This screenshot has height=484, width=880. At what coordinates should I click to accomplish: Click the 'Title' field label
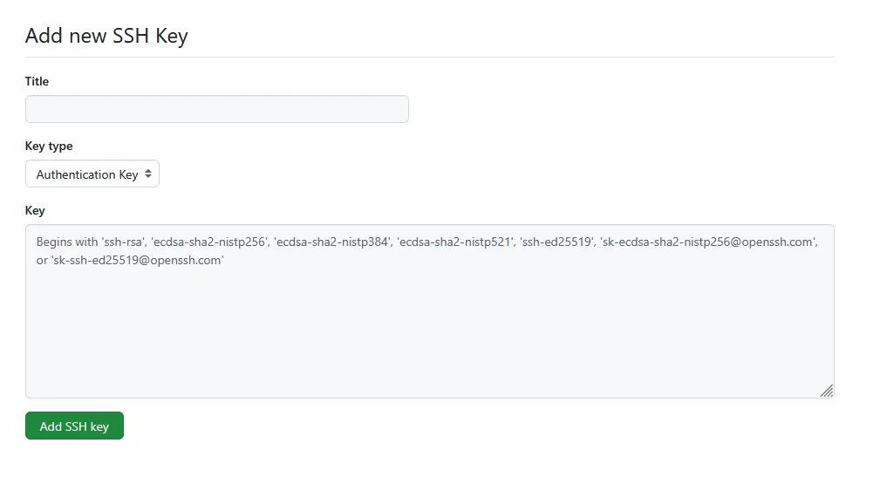point(37,81)
